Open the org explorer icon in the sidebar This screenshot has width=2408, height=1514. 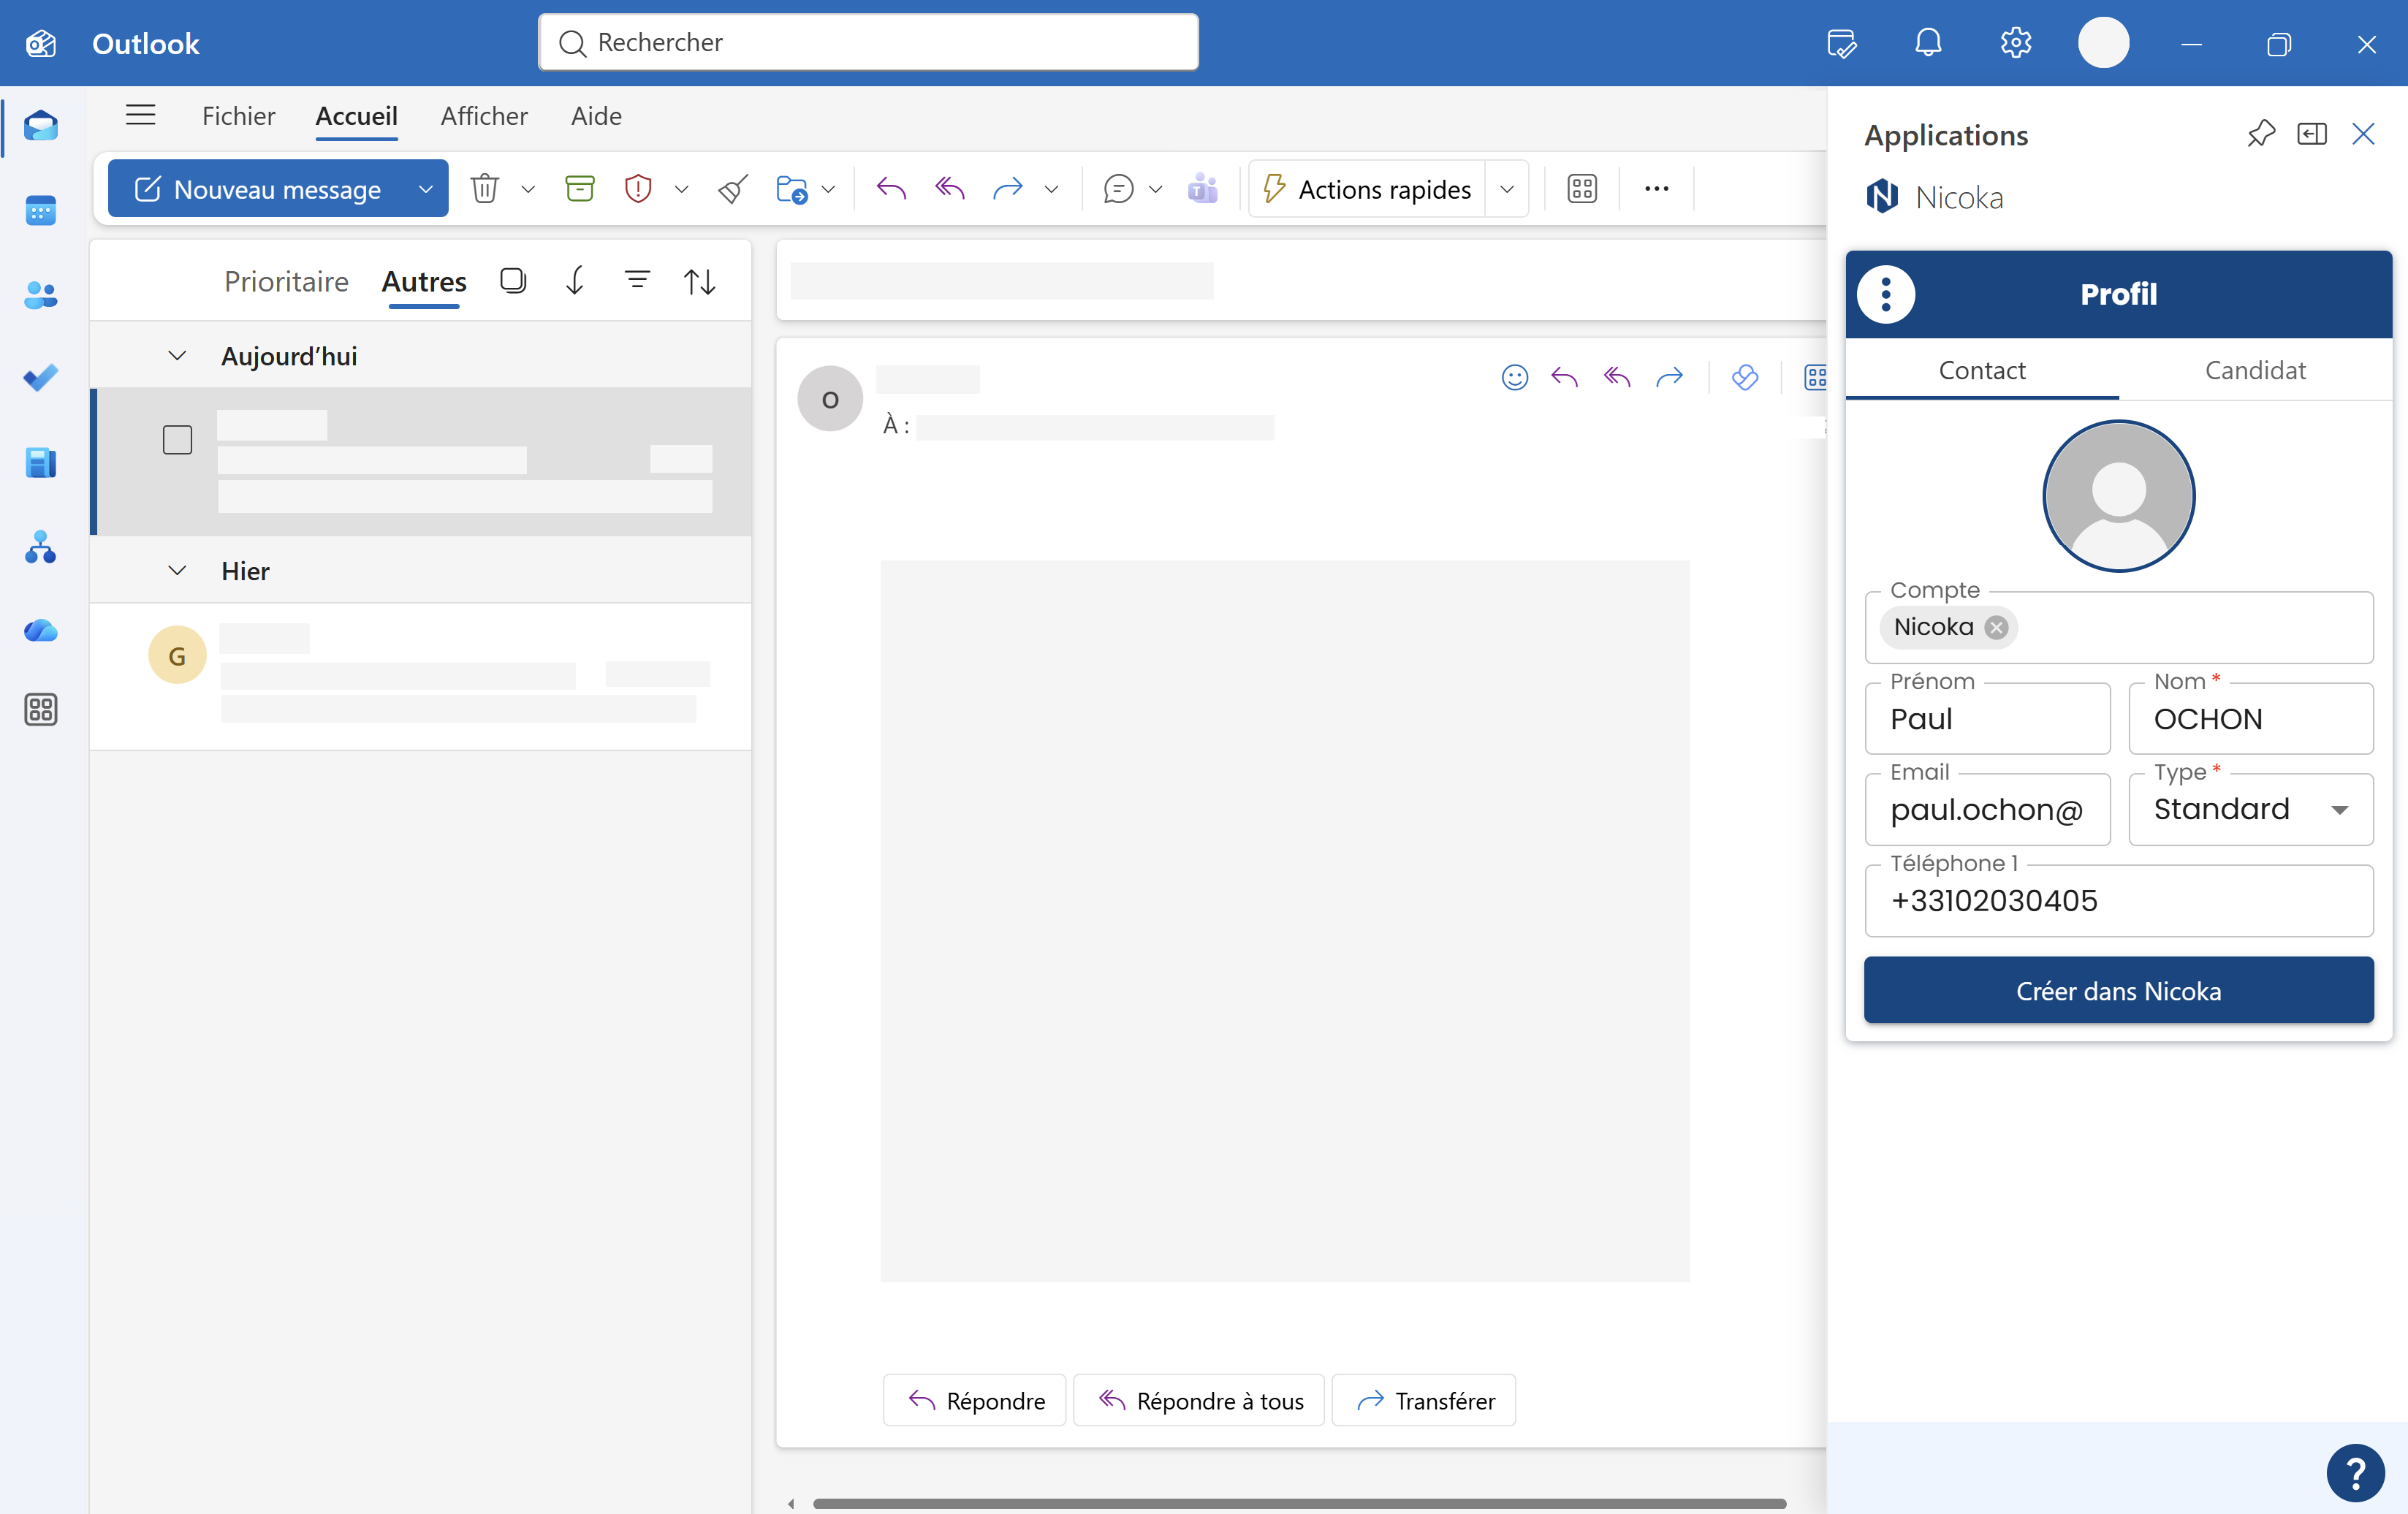[41, 547]
